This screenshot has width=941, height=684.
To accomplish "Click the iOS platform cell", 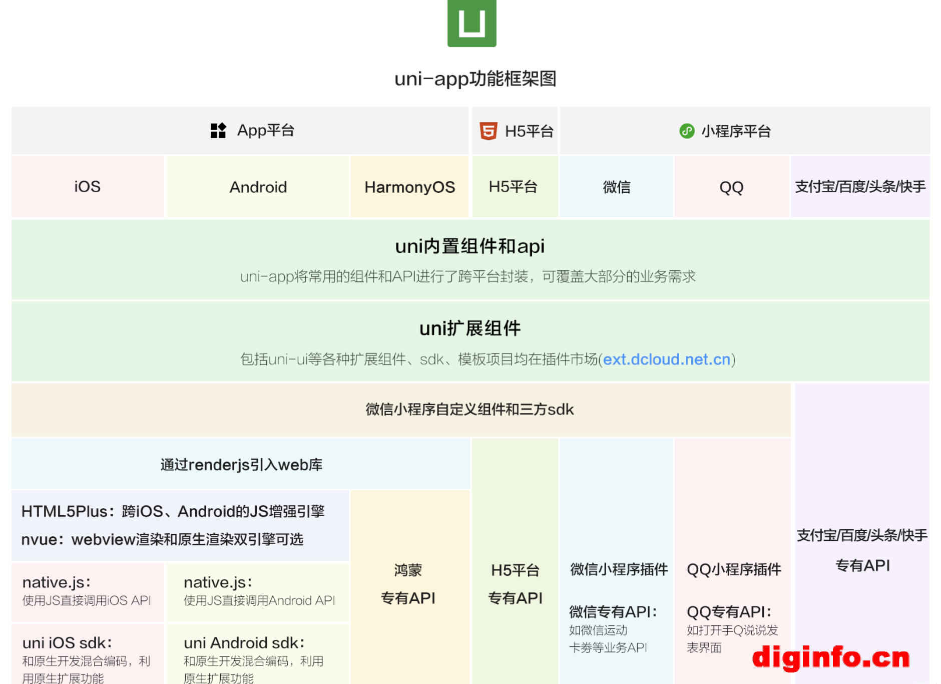I will [88, 187].
